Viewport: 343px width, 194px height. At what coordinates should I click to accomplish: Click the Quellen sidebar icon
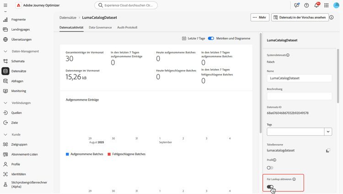[x=5, y=113]
